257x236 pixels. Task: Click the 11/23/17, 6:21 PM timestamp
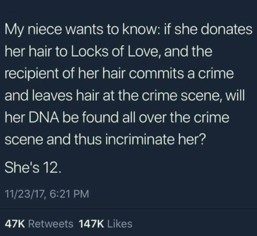coord(47,194)
